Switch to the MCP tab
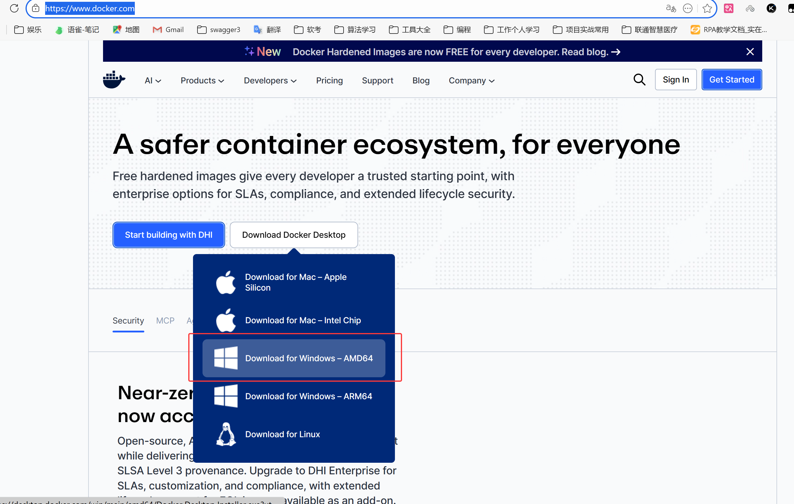Viewport: 794px width, 504px height. [x=165, y=320]
